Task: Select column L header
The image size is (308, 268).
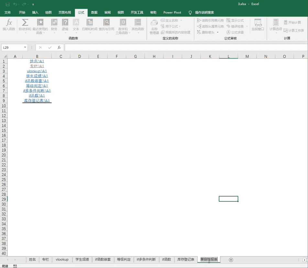Action: (228, 56)
